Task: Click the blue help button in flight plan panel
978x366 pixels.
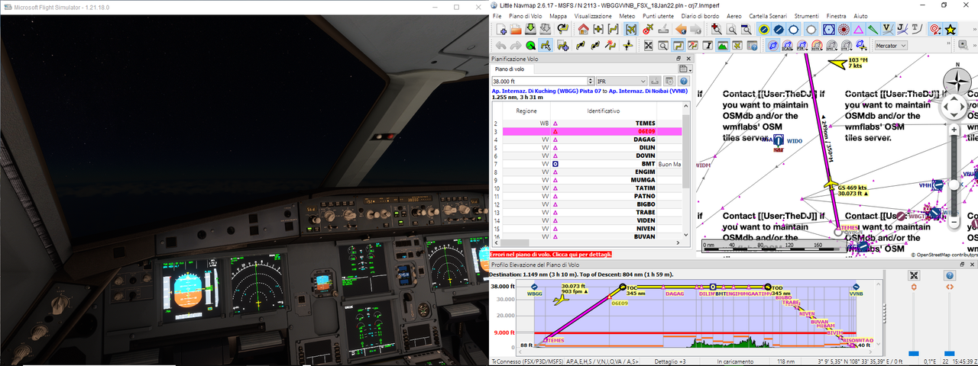Action: pos(684,80)
